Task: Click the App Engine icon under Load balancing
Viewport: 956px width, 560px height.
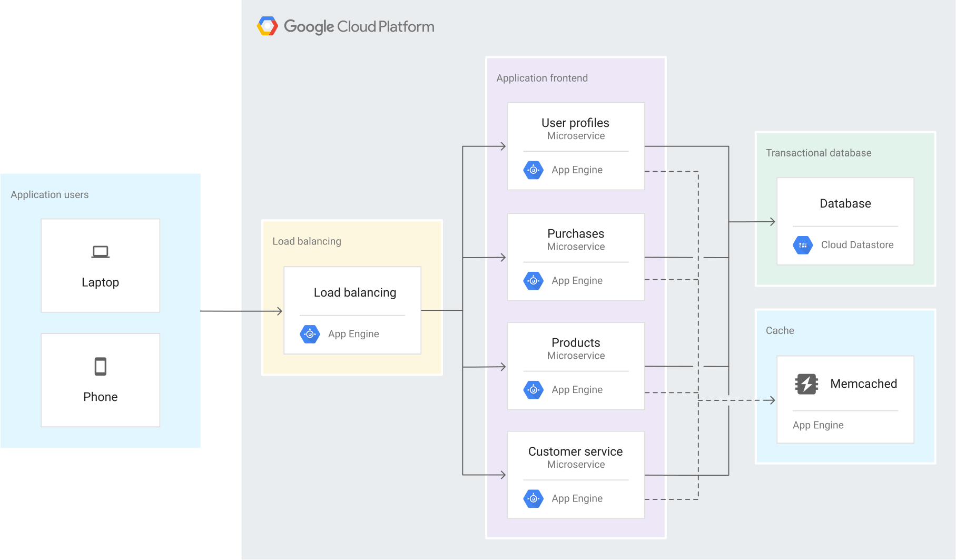Action: 310,334
